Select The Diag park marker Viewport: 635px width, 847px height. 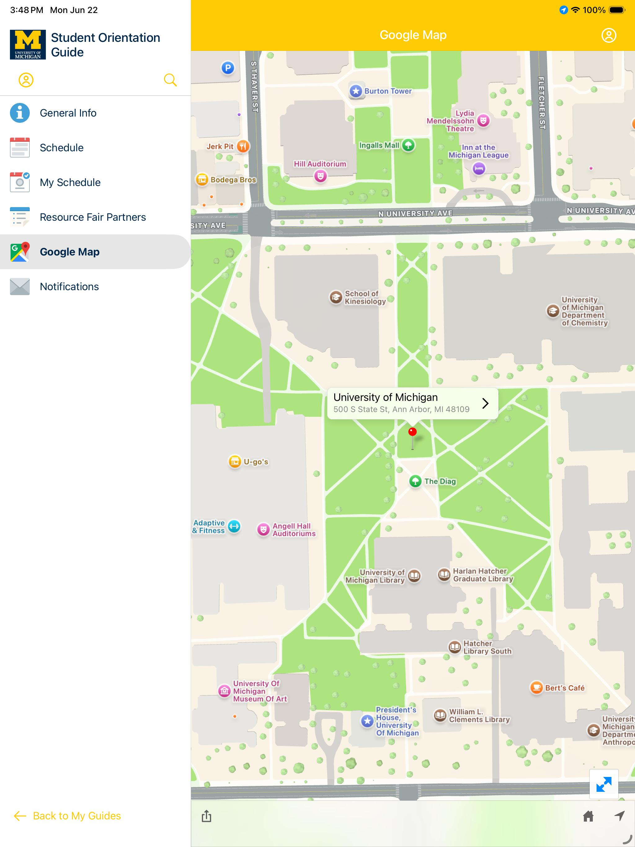point(415,481)
